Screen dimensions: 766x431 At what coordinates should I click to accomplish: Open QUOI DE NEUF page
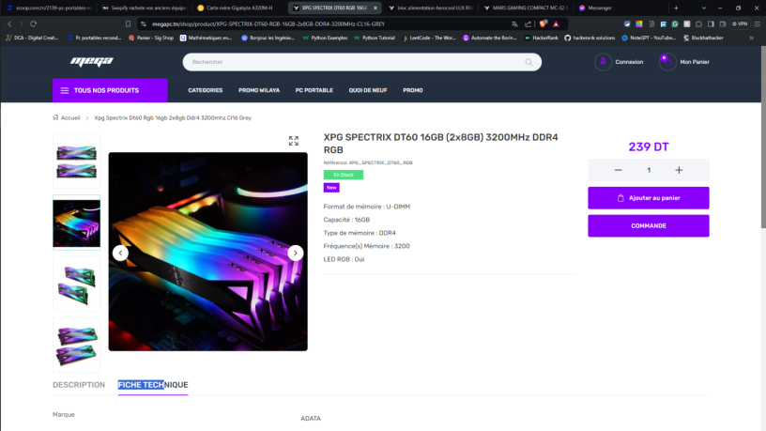tap(368, 90)
